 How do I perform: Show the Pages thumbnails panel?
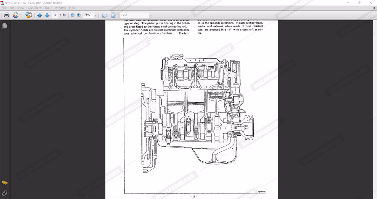click(5, 26)
